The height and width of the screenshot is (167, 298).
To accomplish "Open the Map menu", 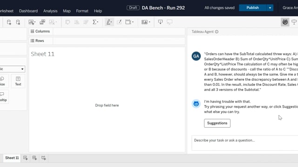I will 67,11.
